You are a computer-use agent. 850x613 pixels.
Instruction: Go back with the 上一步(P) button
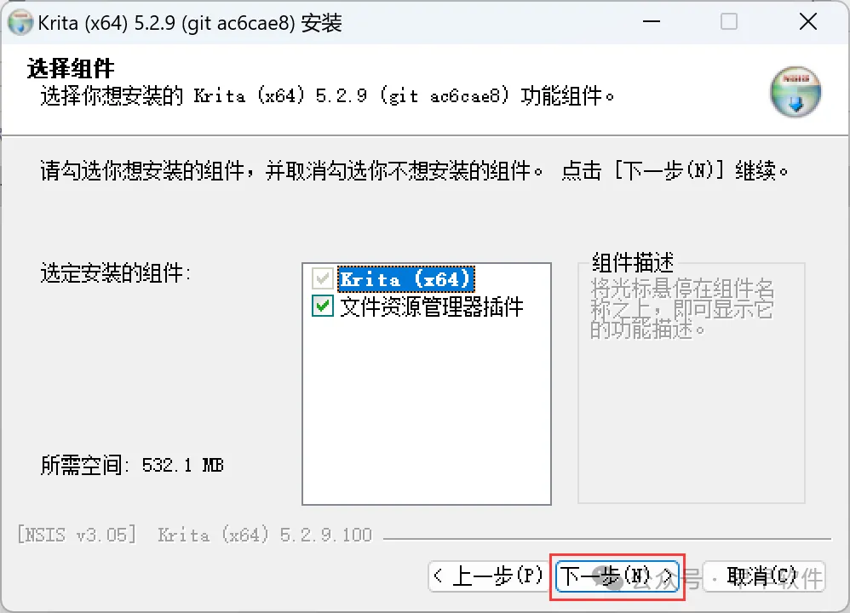click(x=489, y=576)
